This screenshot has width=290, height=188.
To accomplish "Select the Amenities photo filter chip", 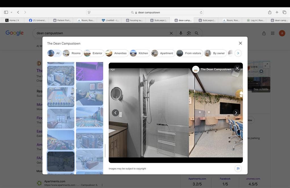I will click(117, 53).
